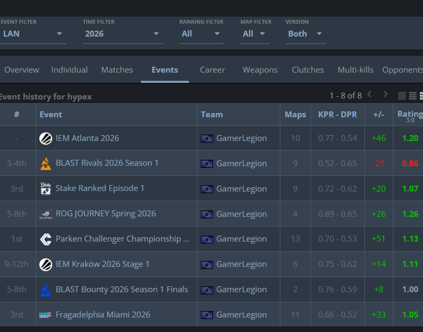
Task: Open GamerLegion team in ROG JOURNEY row
Action: [242, 214]
